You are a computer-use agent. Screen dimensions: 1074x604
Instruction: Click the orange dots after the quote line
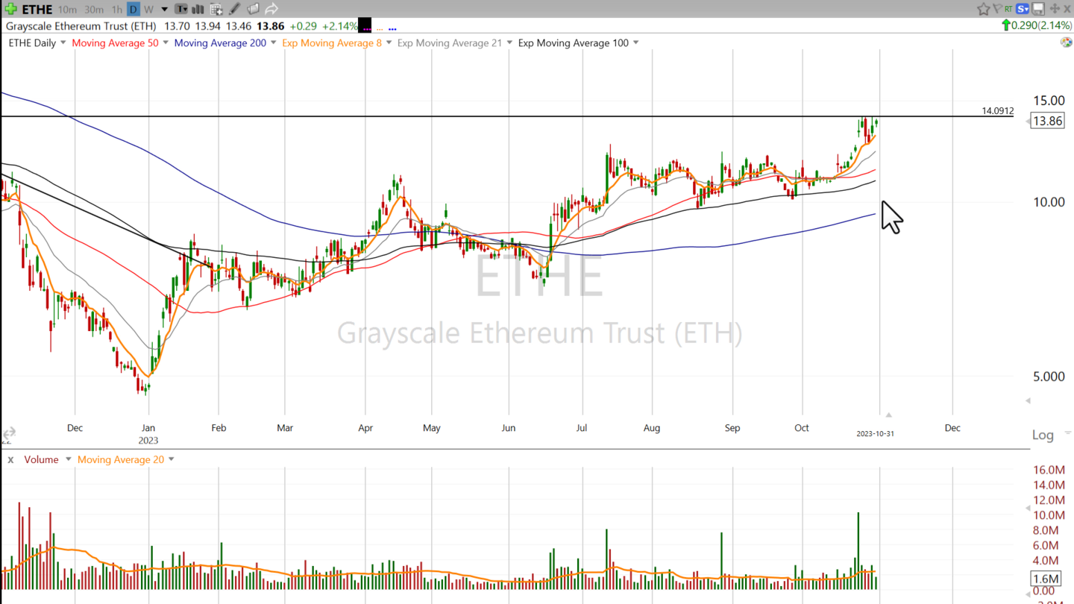380,30
